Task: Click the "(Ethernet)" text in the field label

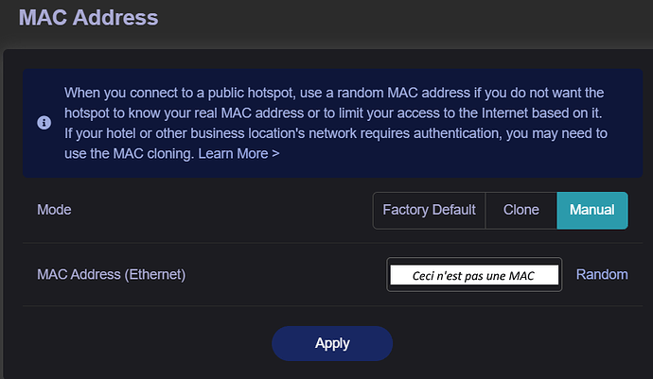Action: pos(151,275)
